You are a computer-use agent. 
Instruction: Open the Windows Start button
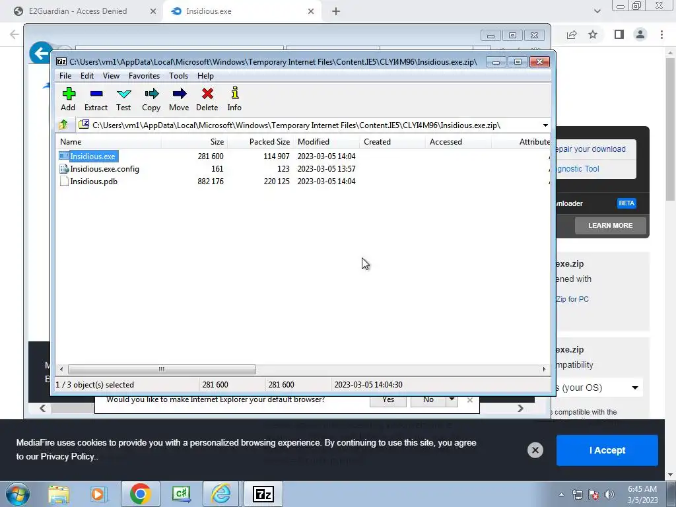pyautogui.click(x=18, y=494)
